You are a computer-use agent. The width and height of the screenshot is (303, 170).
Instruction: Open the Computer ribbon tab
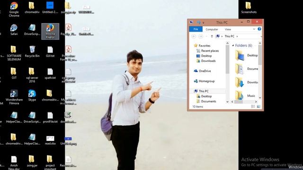tap(212, 29)
